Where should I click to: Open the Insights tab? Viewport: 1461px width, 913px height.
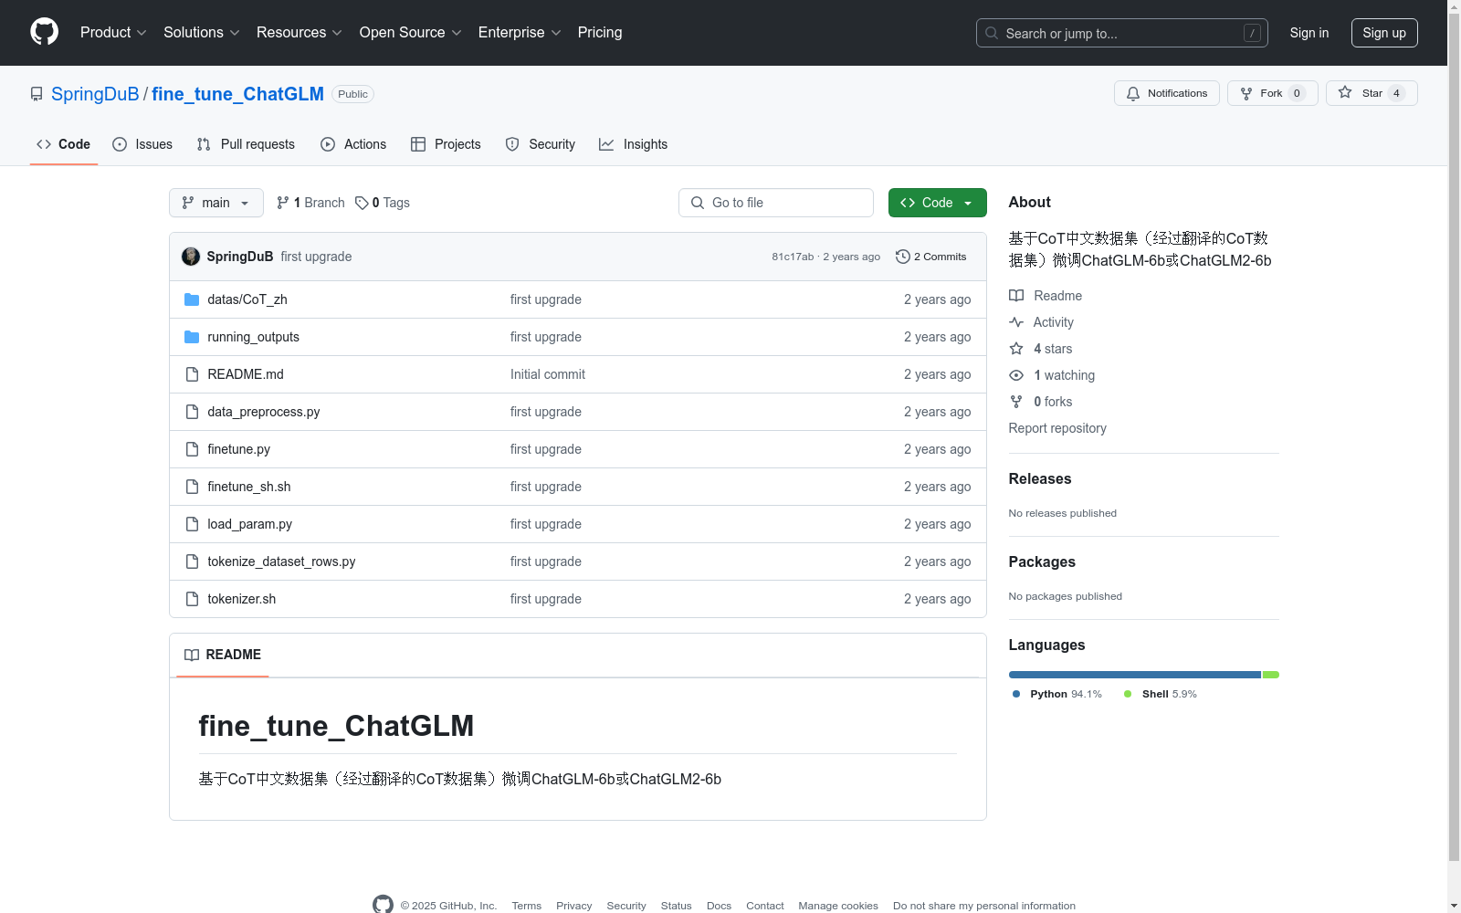click(x=633, y=144)
